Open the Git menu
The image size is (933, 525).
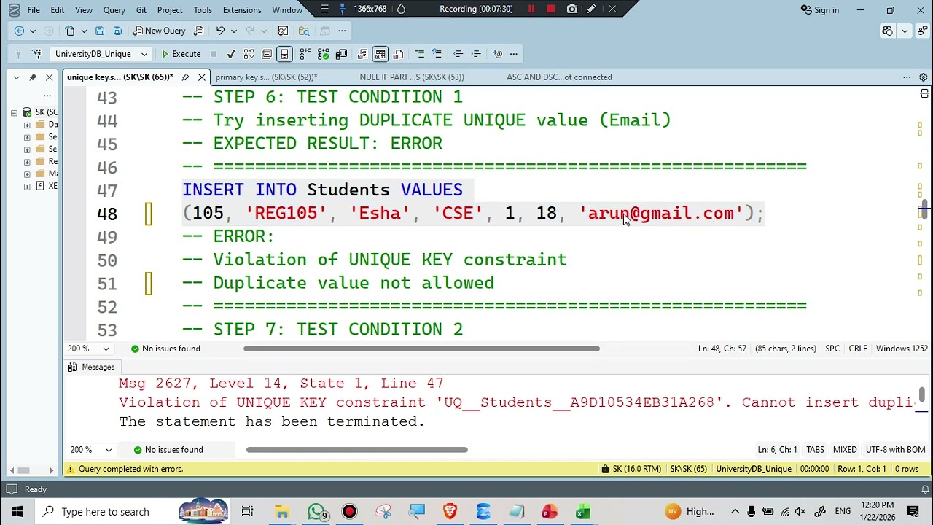point(141,10)
